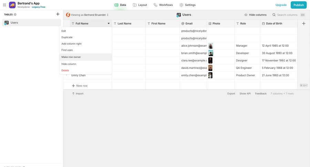Click the Last Name text type icon
The height and width of the screenshot is (167, 310).
[x=115, y=23]
